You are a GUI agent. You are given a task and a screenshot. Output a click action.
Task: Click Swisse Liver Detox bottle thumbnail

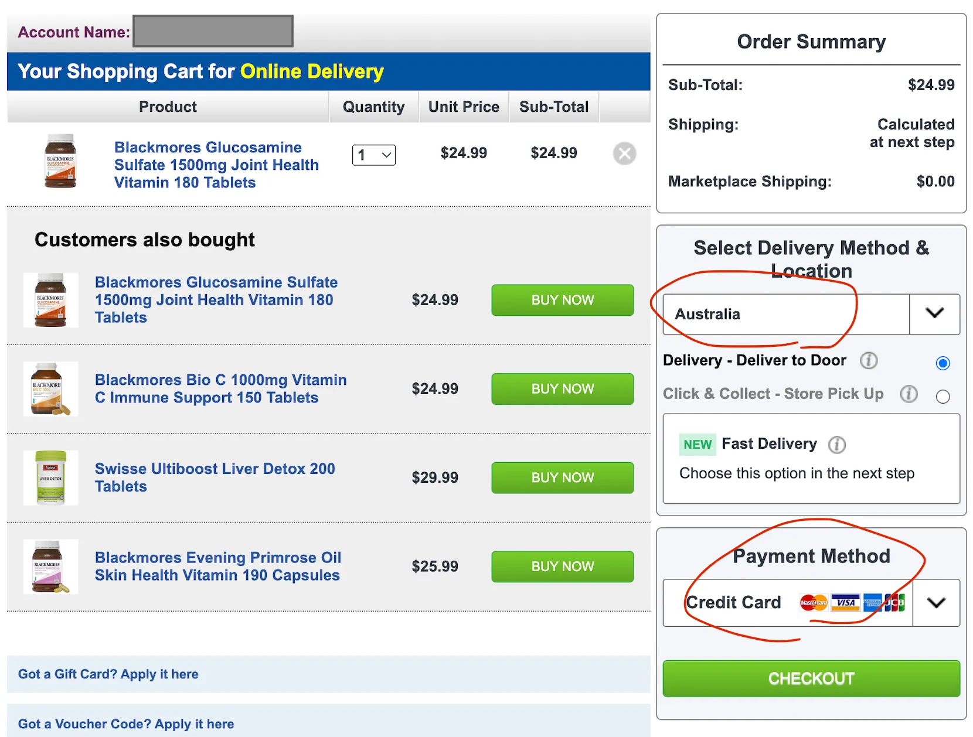pos(50,477)
